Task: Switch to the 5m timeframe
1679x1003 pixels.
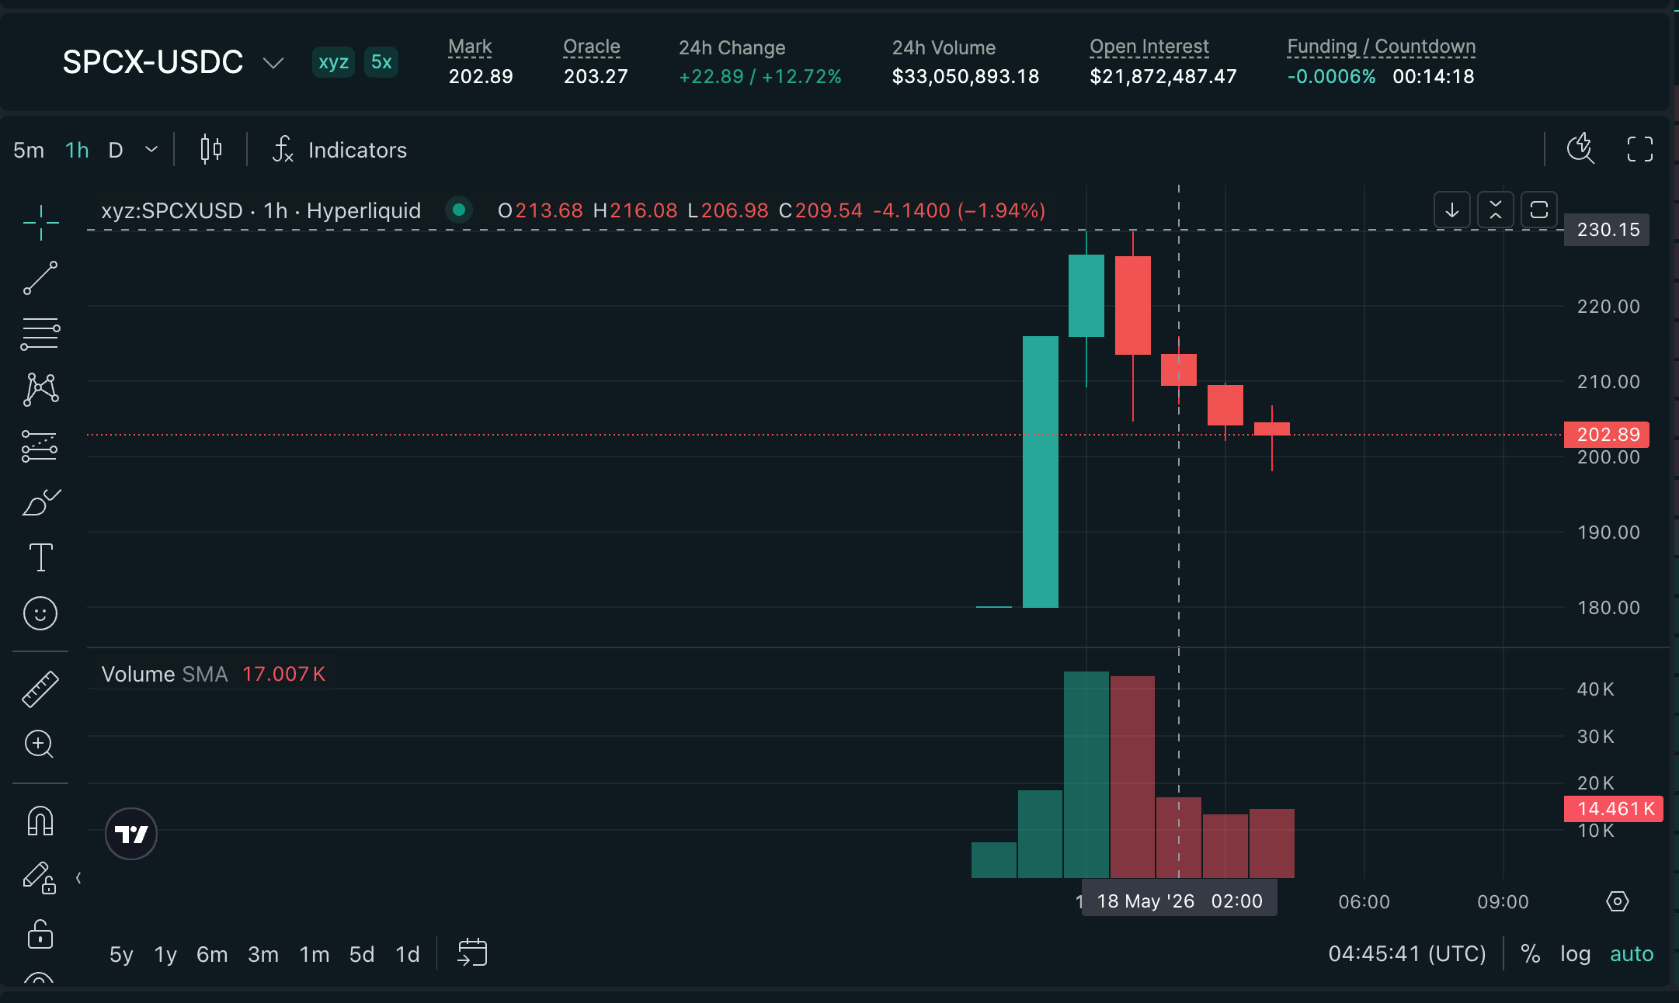Action: 29,150
